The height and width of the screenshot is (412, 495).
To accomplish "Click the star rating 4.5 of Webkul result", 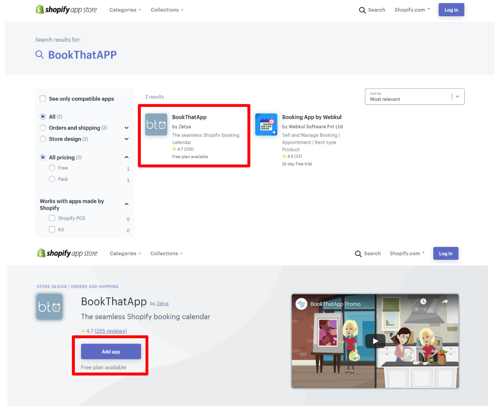I will point(292,156).
